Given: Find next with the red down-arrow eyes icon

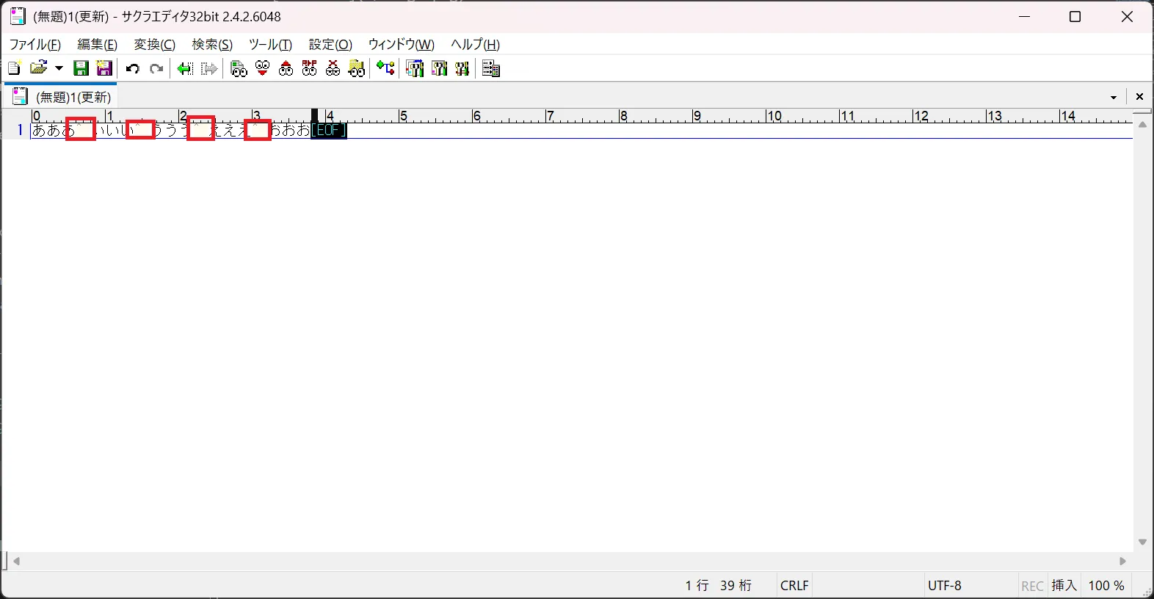Looking at the screenshot, I should click(262, 68).
